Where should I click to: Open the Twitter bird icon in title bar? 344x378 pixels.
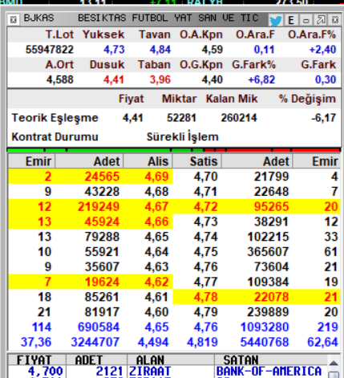[x=276, y=20]
